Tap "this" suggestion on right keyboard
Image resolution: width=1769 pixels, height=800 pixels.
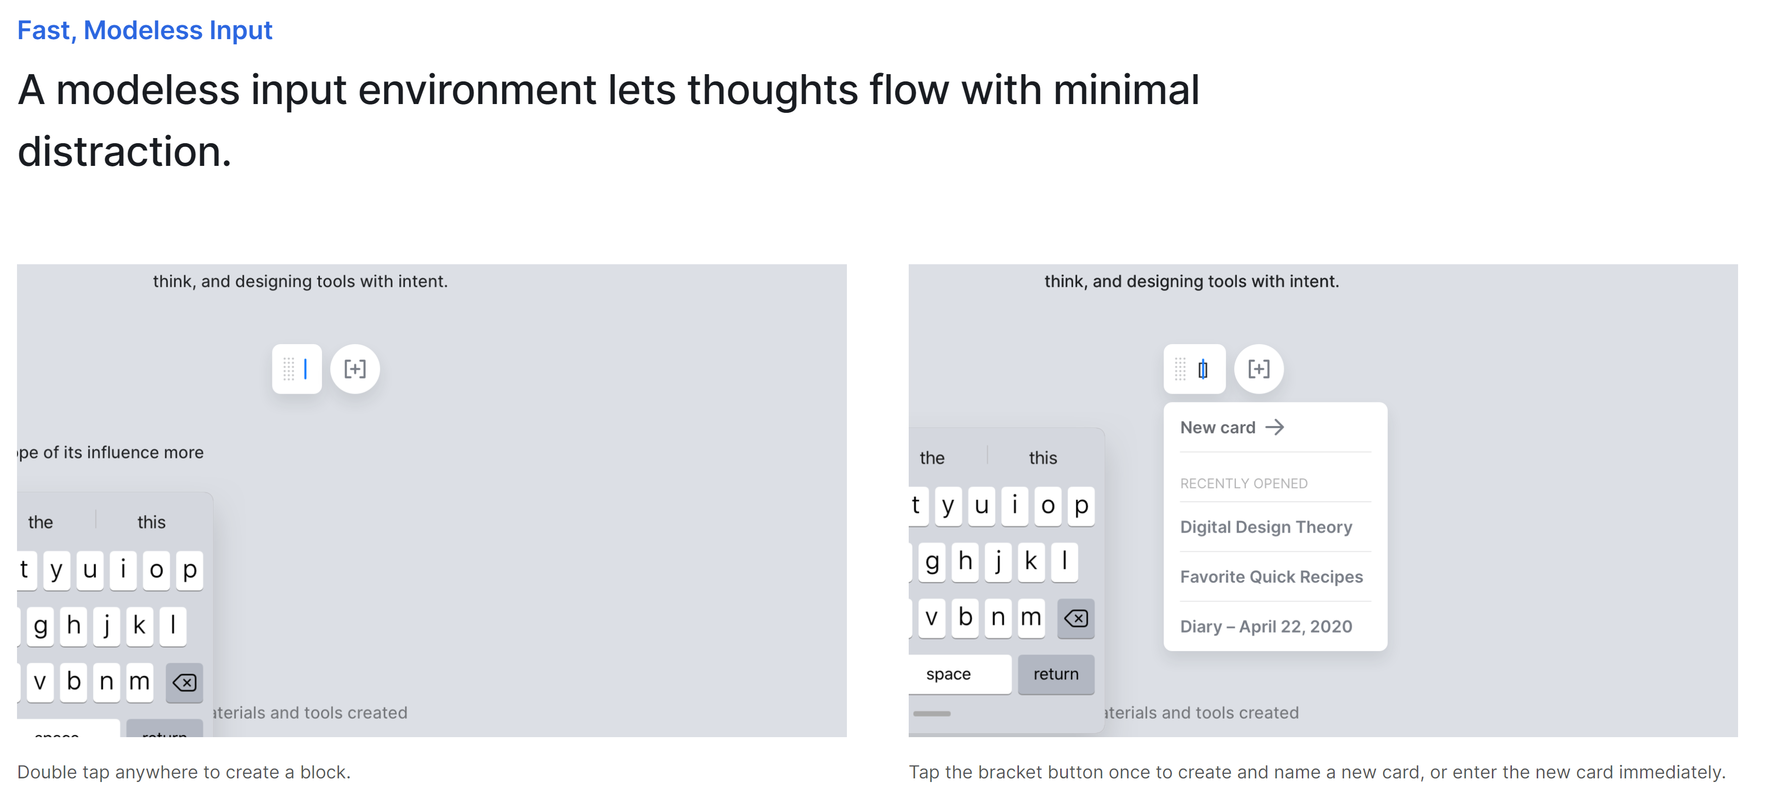point(1043,458)
